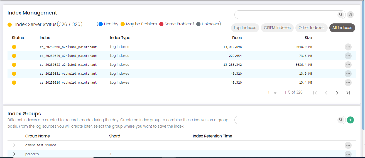
Task: Expand the csiem-test-source group row
Action: (14, 145)
